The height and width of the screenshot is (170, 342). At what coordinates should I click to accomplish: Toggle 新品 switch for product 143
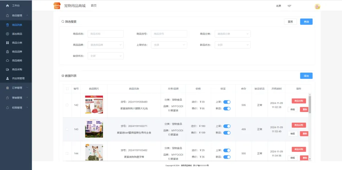(x=227, y=133)
